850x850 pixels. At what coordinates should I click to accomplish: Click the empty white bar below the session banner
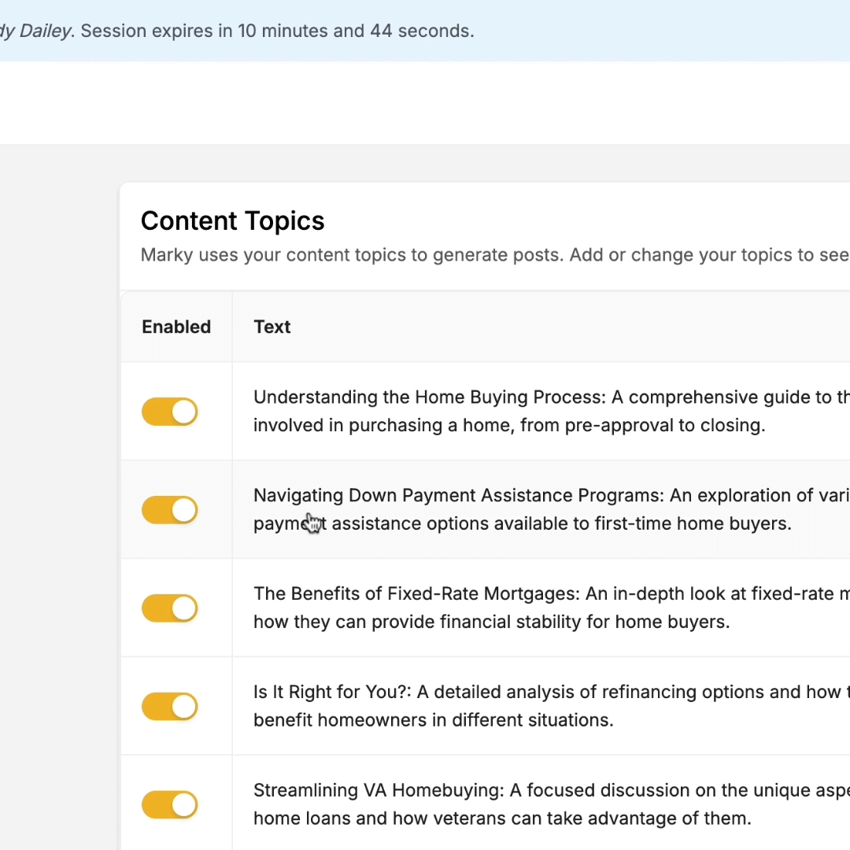[425, 102]
